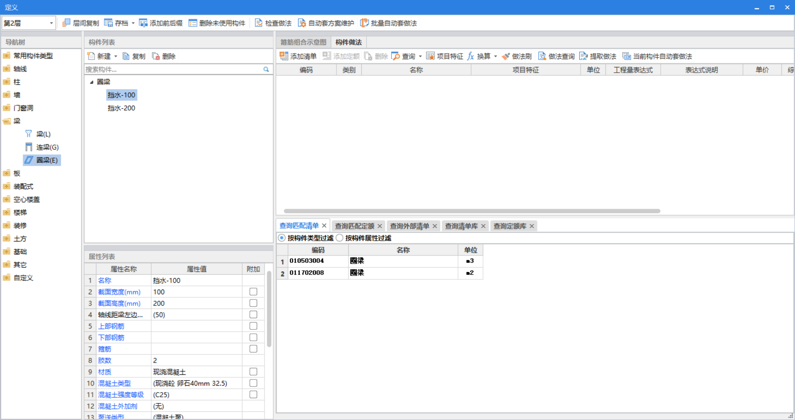Switch to the 箍筋组合示意图 tab

click(x=303, y=42)
